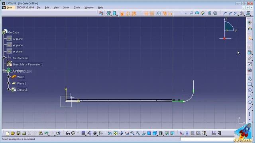Open the Relimitations trim dropdown arrow
Viewport: 255px width, 143px height.
238,15
